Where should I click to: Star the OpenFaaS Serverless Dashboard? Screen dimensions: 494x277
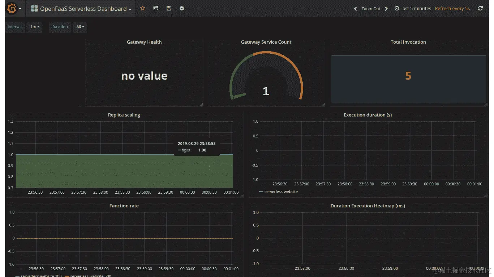143,8
